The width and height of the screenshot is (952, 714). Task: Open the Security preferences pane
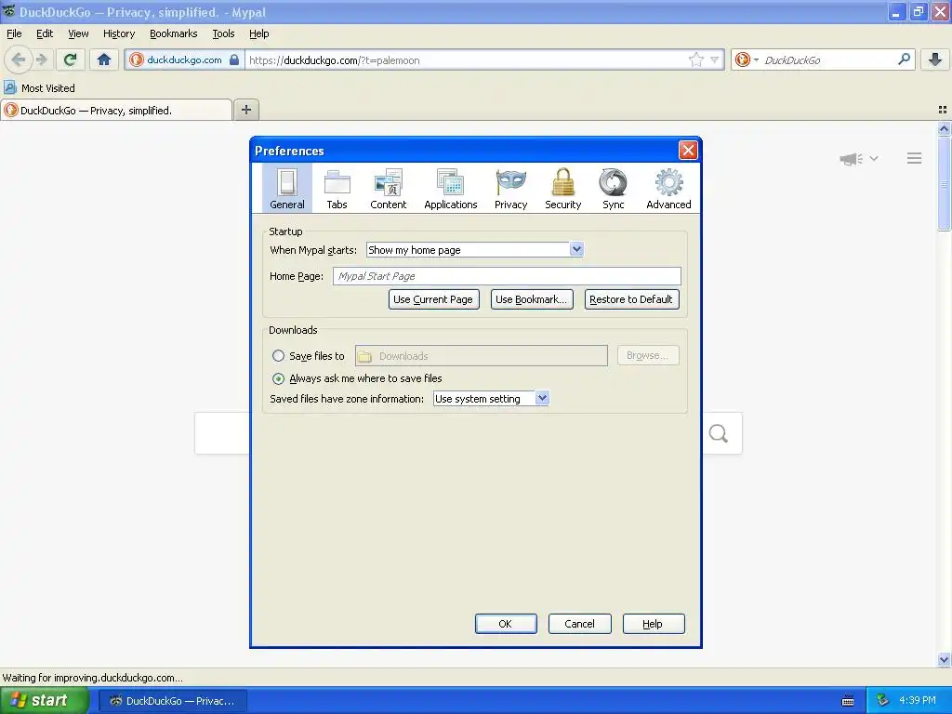tap(562, 189)
